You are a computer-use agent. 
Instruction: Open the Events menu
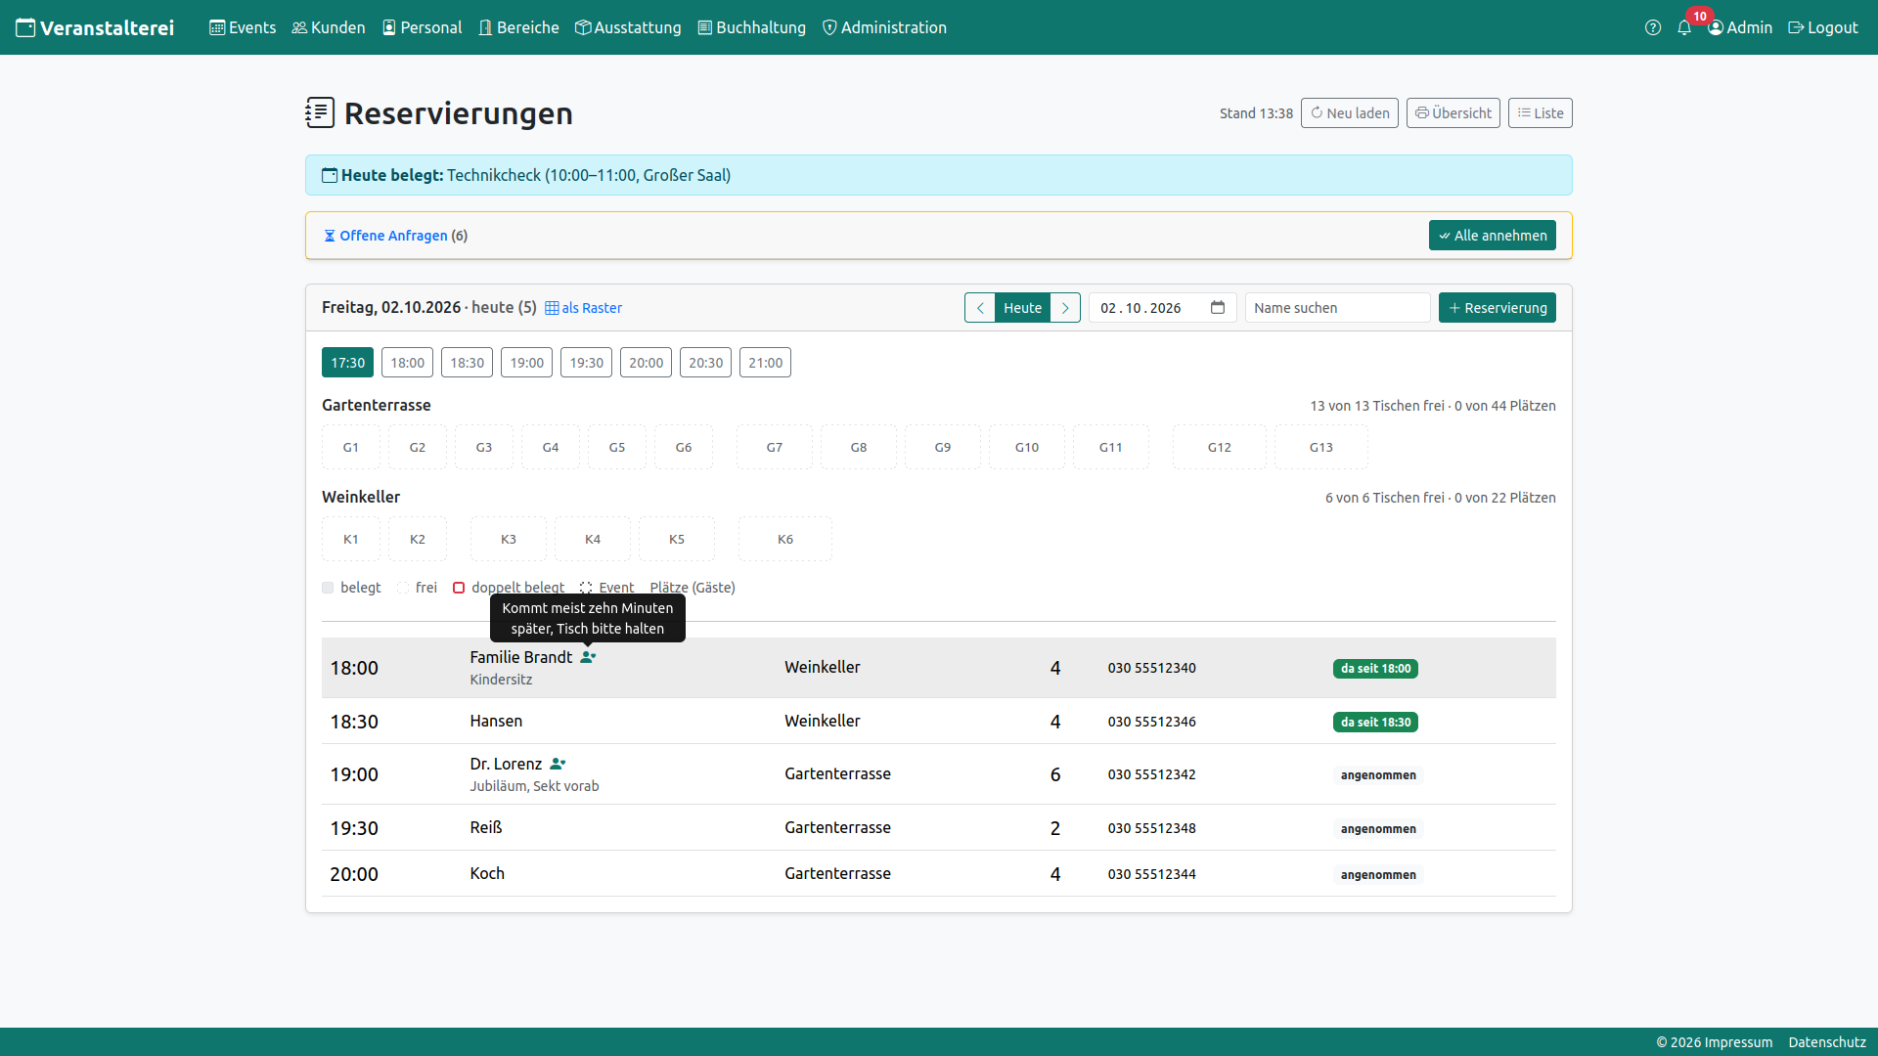point(243,27)
